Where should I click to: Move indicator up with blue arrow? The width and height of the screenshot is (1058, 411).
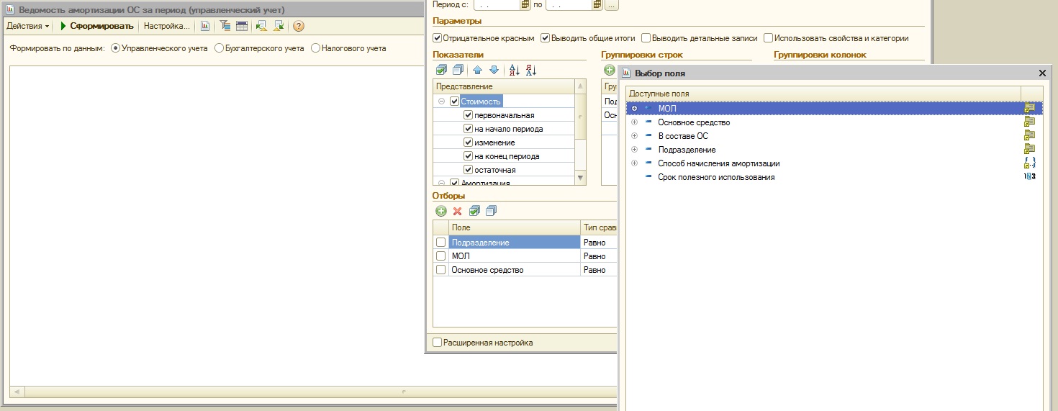477,70
